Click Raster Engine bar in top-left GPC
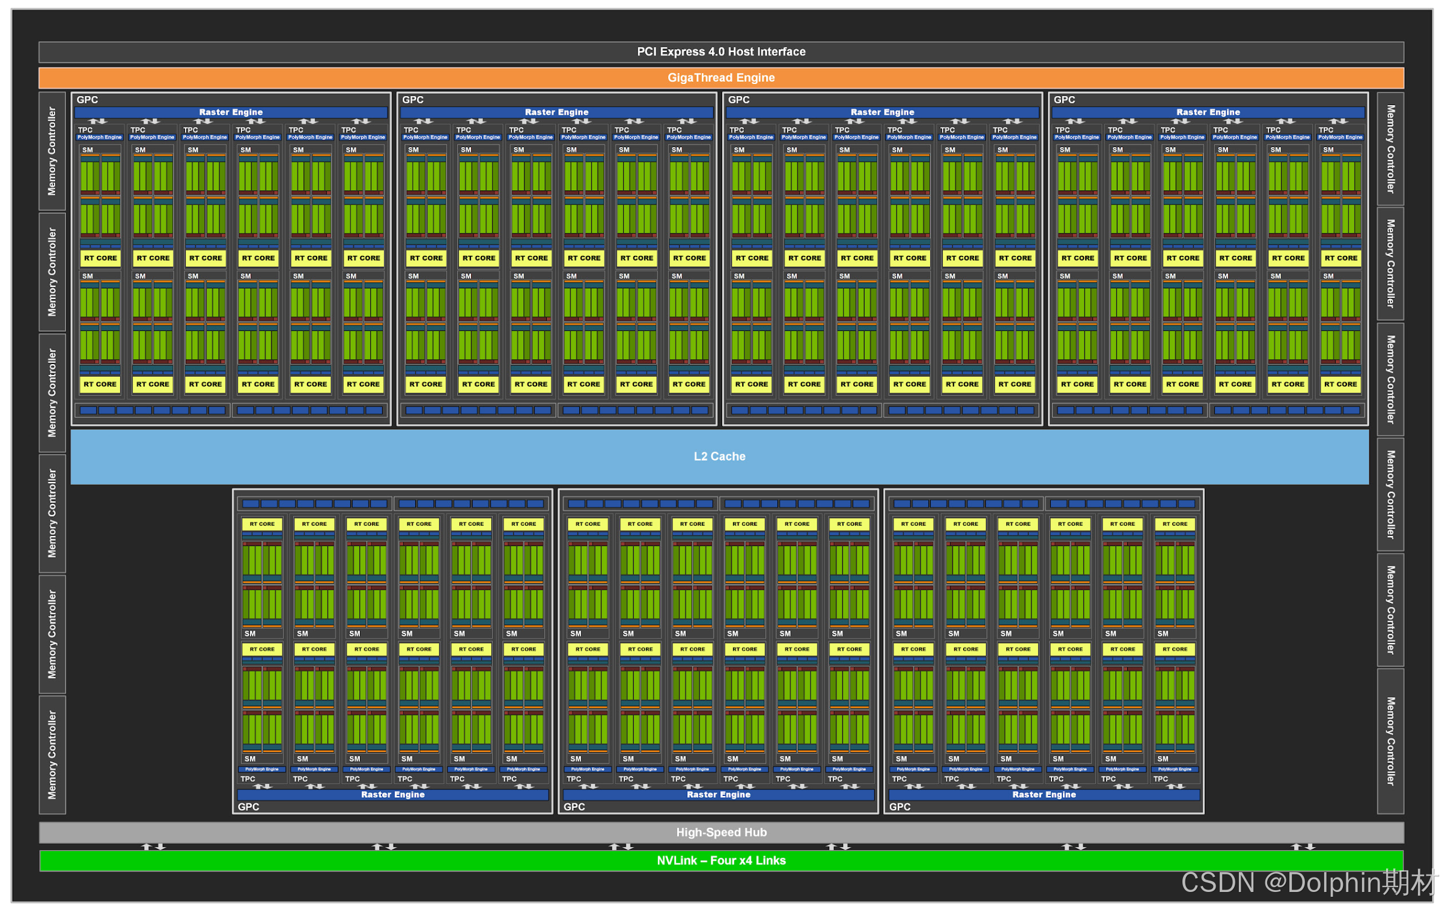 tap(231, 112)
